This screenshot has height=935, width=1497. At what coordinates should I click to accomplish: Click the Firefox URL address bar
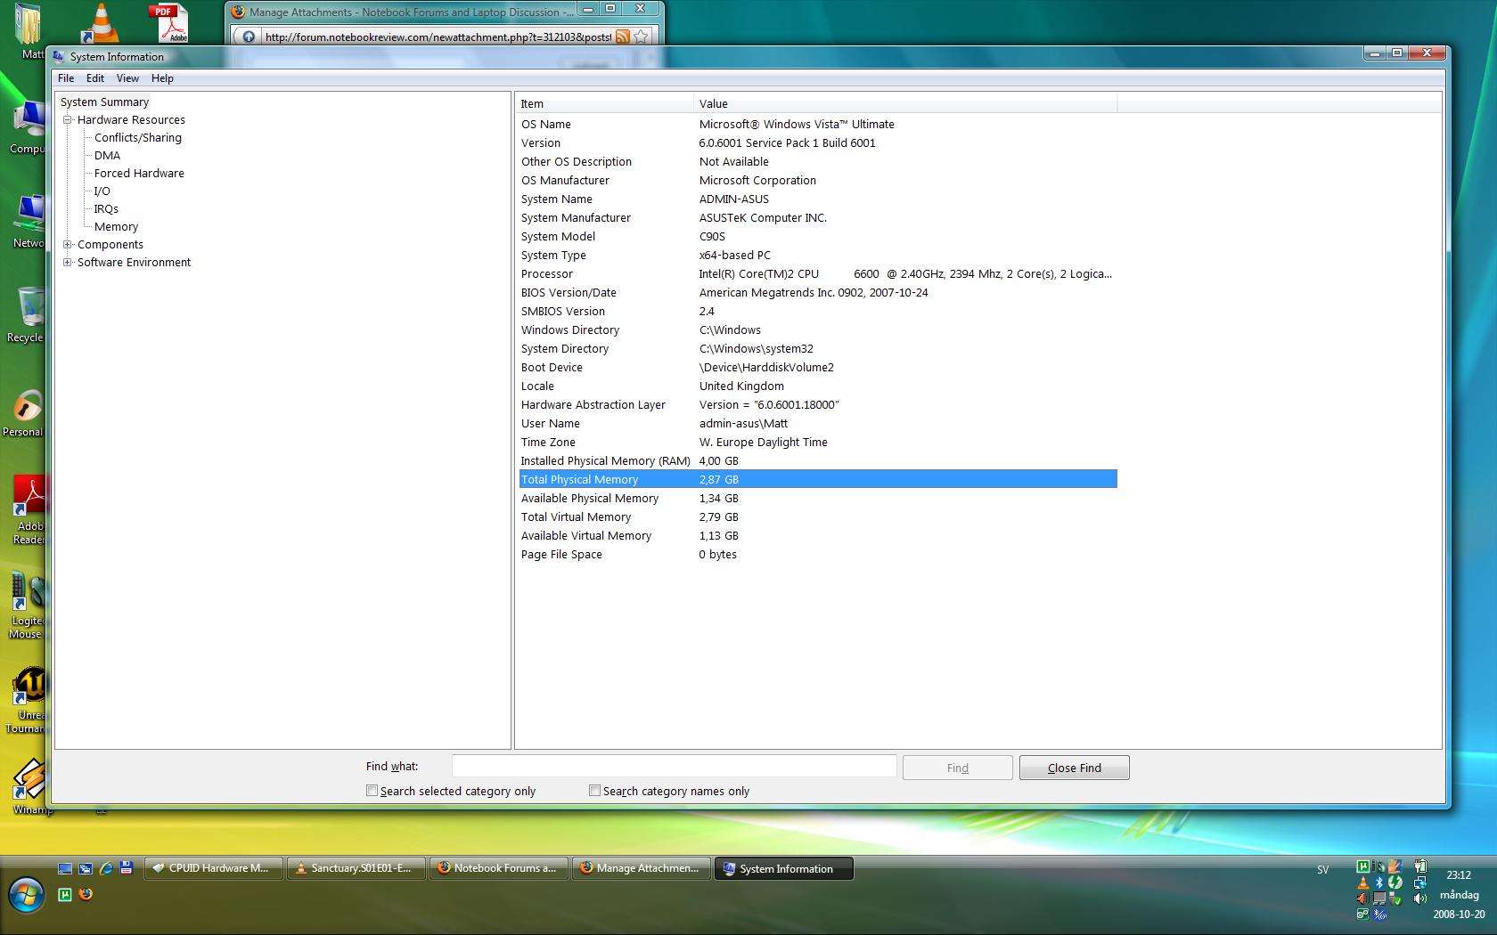point(438,37)
